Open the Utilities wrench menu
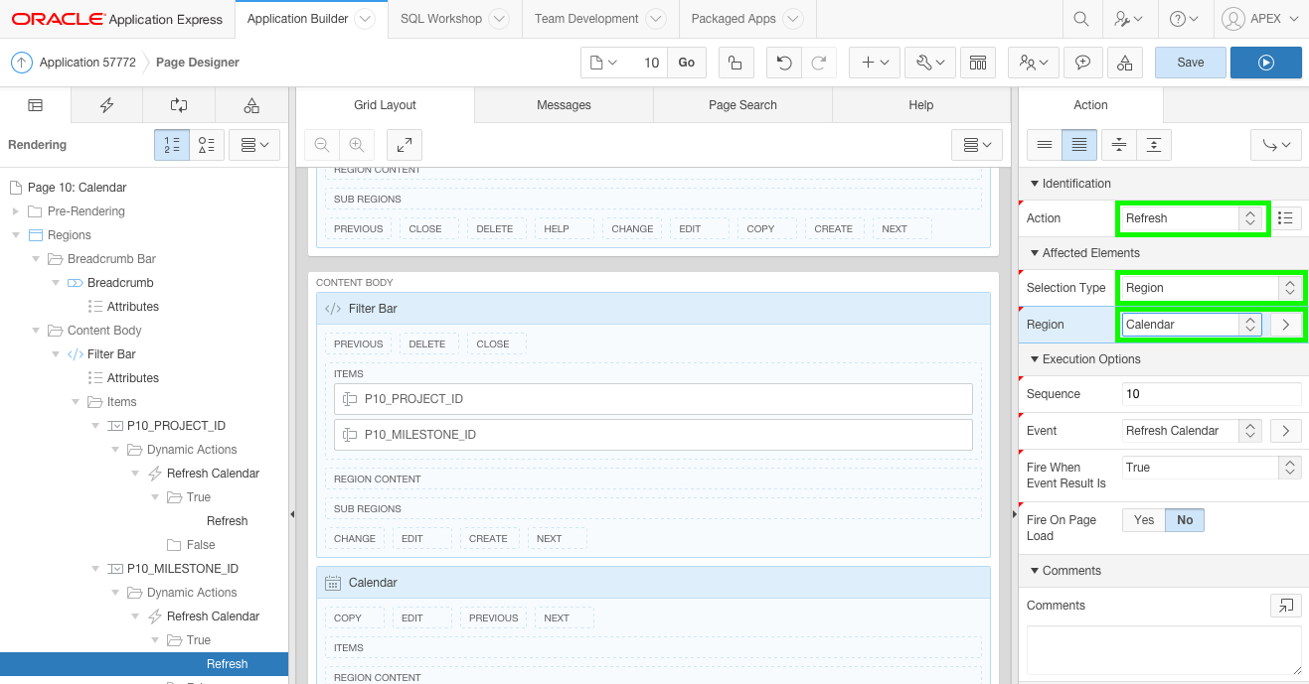The image size is (1309, 684). click(x=930, y=63)
